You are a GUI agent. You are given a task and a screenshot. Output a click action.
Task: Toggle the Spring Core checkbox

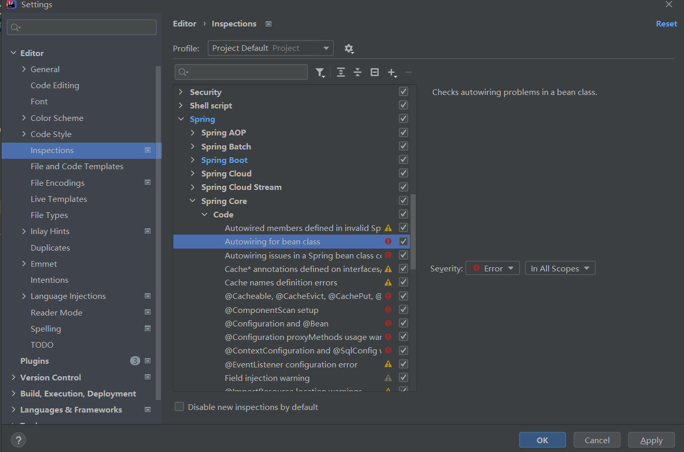[x=403, y=200]
